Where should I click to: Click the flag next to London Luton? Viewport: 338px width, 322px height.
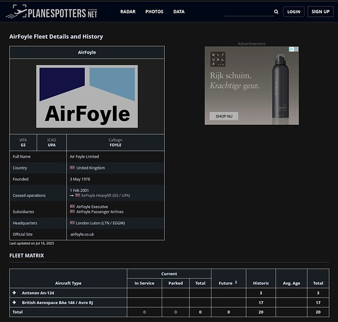point(72,223)
